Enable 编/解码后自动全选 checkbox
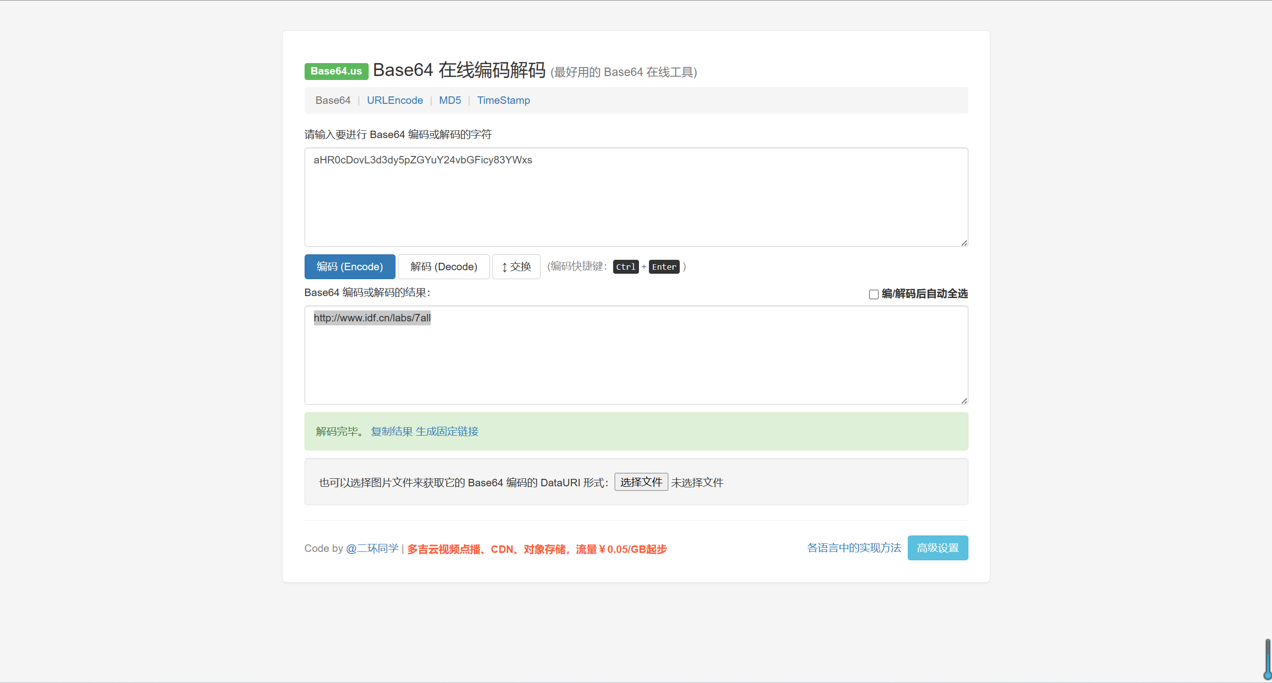 click(x=874, y=295)
